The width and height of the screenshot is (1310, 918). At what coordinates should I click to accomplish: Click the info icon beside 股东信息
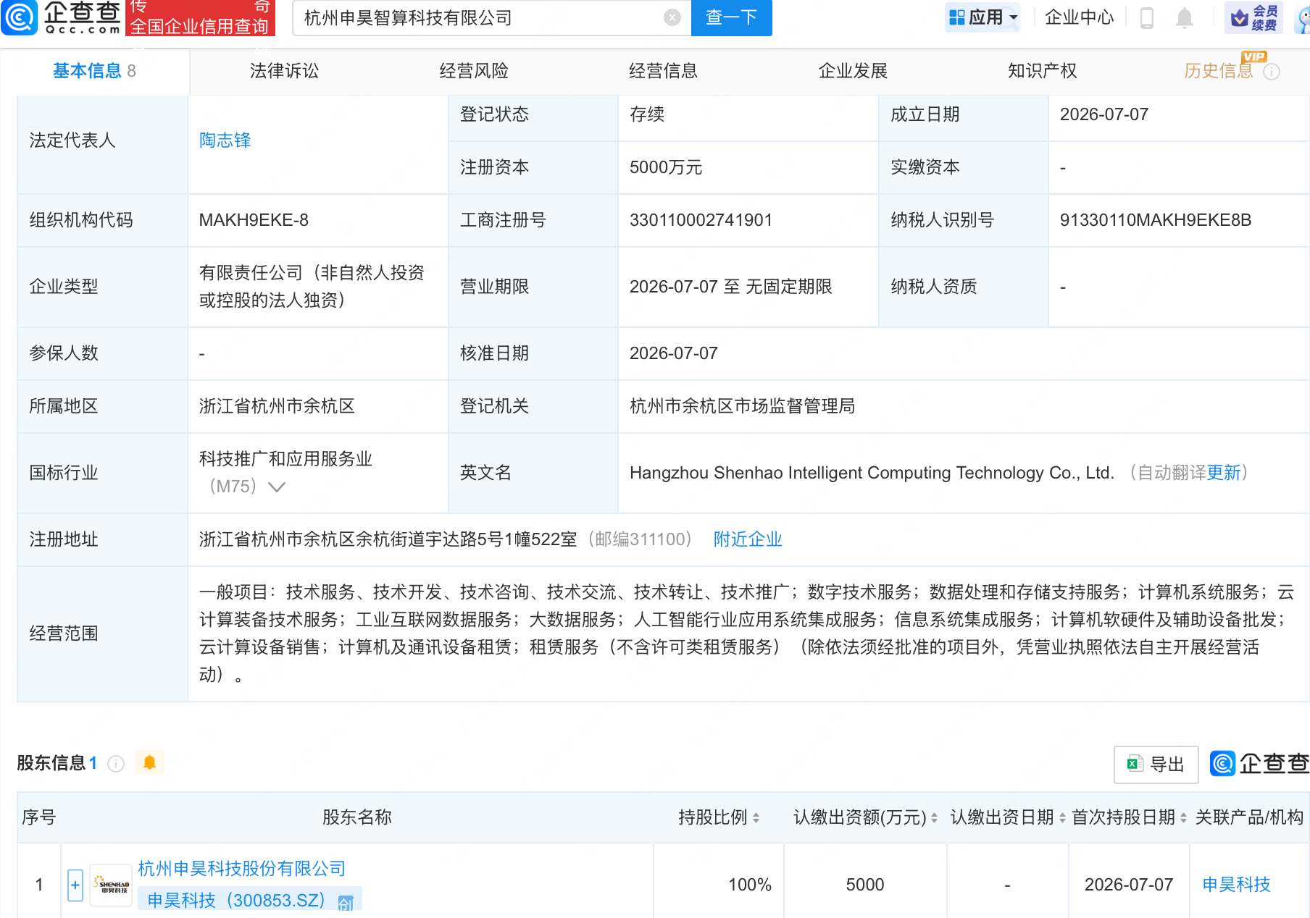[116, 763]
